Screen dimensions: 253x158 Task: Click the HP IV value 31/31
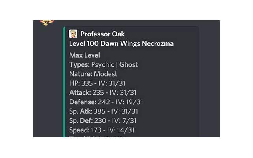pos(117,83)
